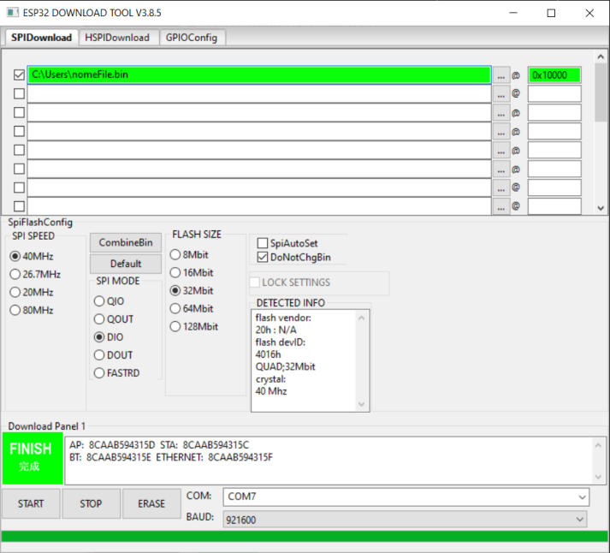The image size is (610, 553).
Task: Click the detected info scroll down arrow
Action: point(361,404)
